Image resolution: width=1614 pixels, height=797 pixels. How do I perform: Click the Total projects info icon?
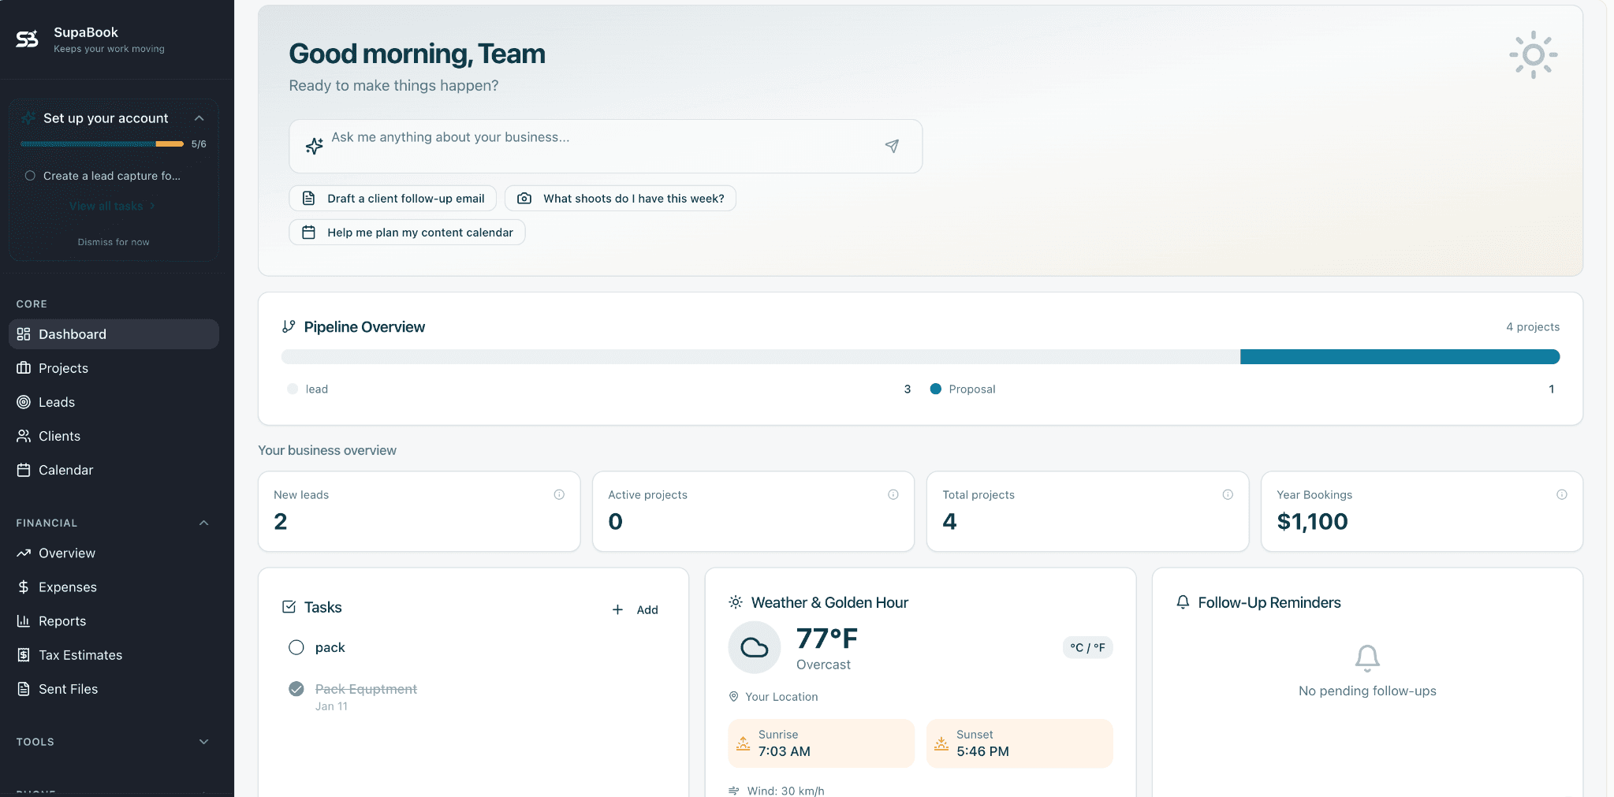(x=1228, y=494)
